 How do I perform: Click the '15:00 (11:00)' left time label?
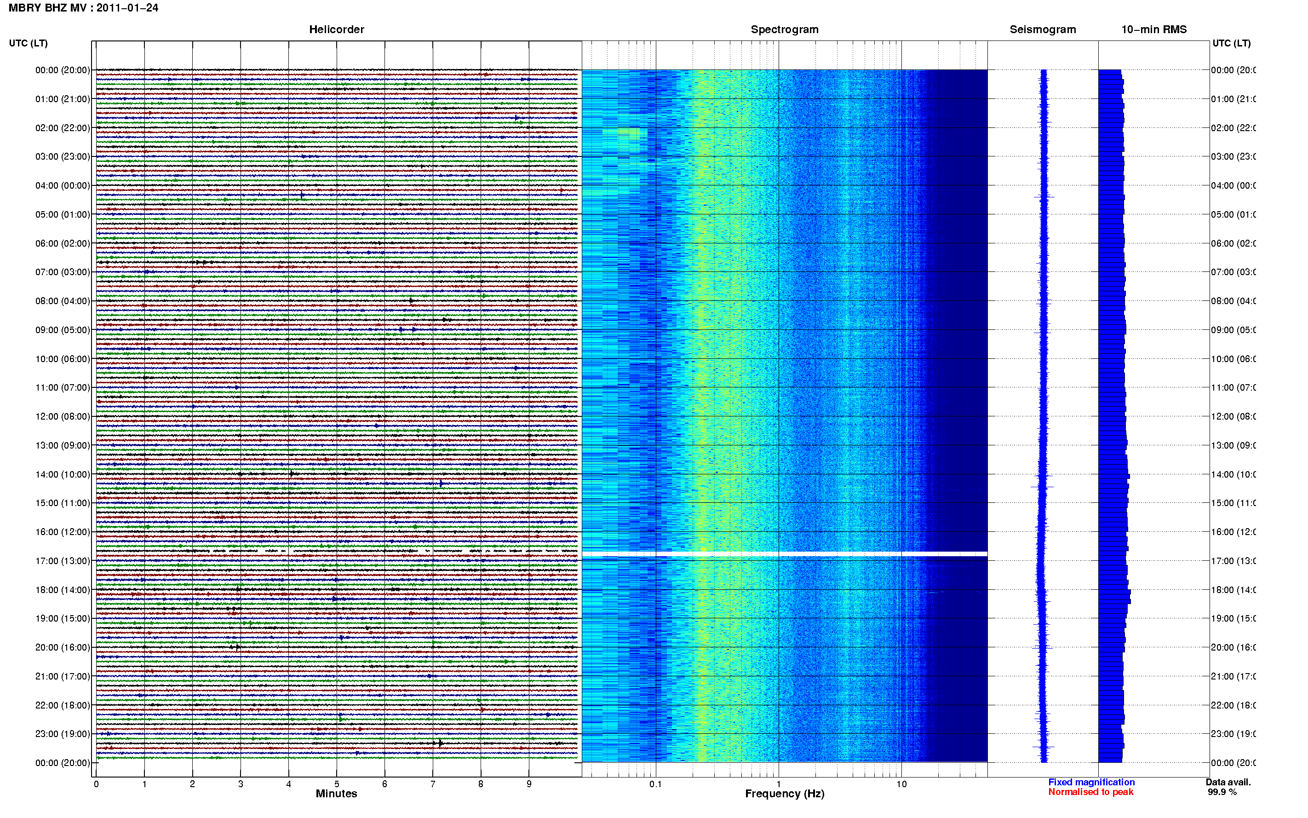63,503
